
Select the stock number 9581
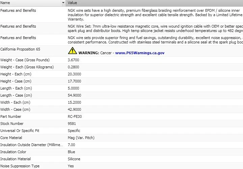(x=72, y=124)
